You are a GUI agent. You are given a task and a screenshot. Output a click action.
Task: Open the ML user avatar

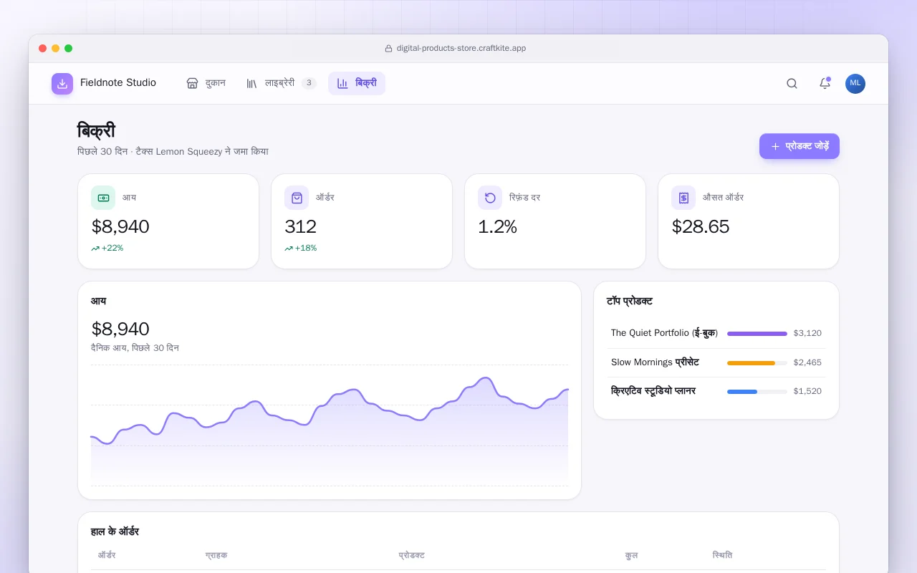(x=855, y=83)
